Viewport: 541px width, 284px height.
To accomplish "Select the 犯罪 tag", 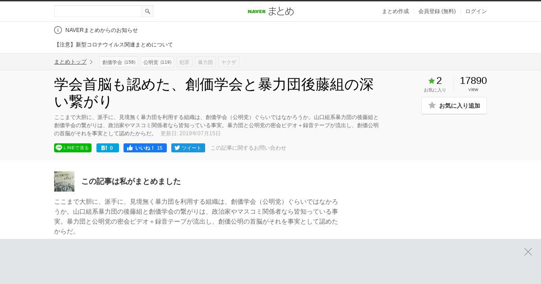I will point(184,62).
